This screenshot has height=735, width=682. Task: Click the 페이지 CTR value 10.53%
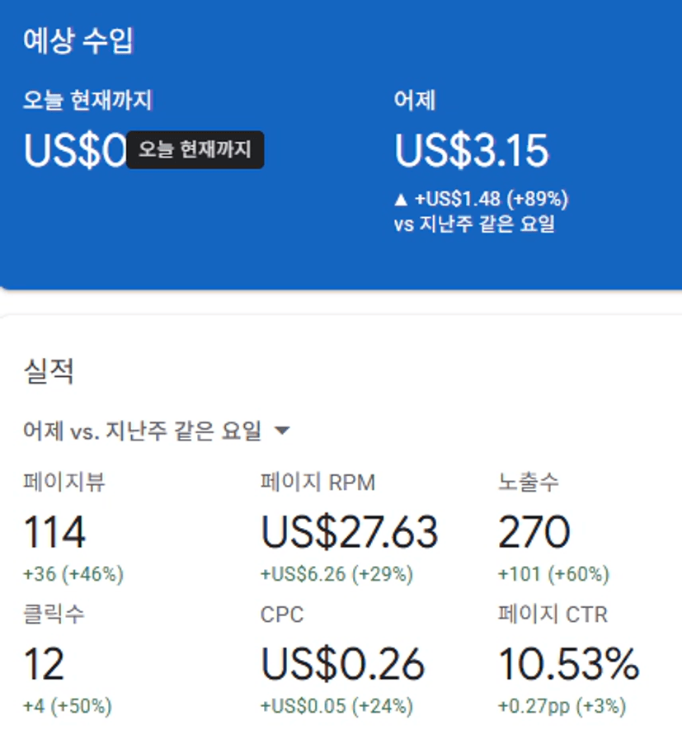[x=568, y=664]
